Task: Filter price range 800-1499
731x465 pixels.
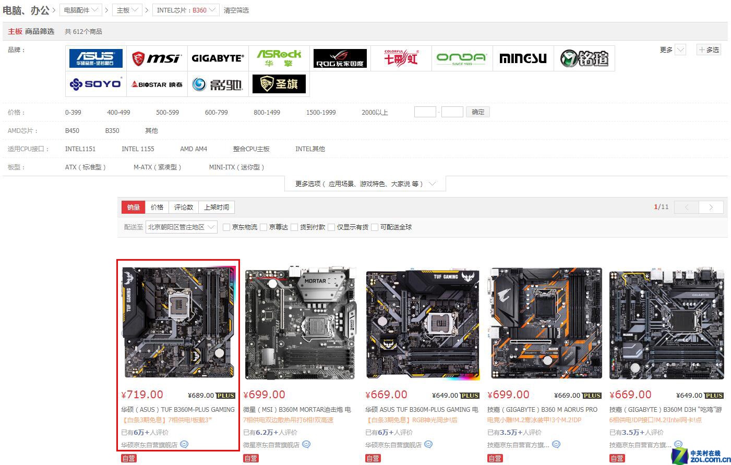Action: (x=267, y=113)
